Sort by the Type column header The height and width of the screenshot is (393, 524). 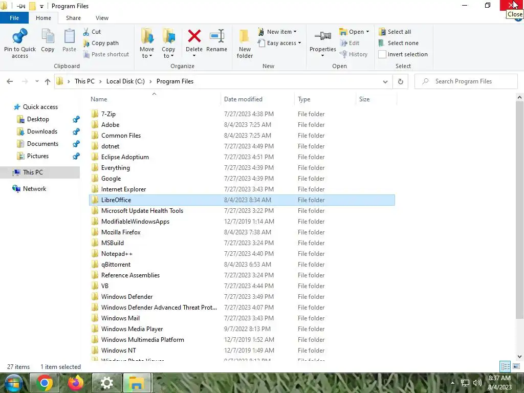[x=325, y=99]
